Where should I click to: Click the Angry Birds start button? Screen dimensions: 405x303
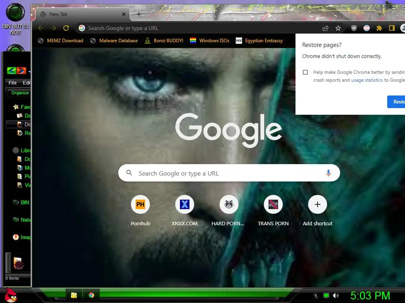(x=11, y=295)
